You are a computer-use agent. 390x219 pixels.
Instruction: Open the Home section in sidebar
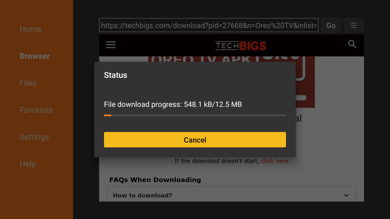(x=30, y=29)
